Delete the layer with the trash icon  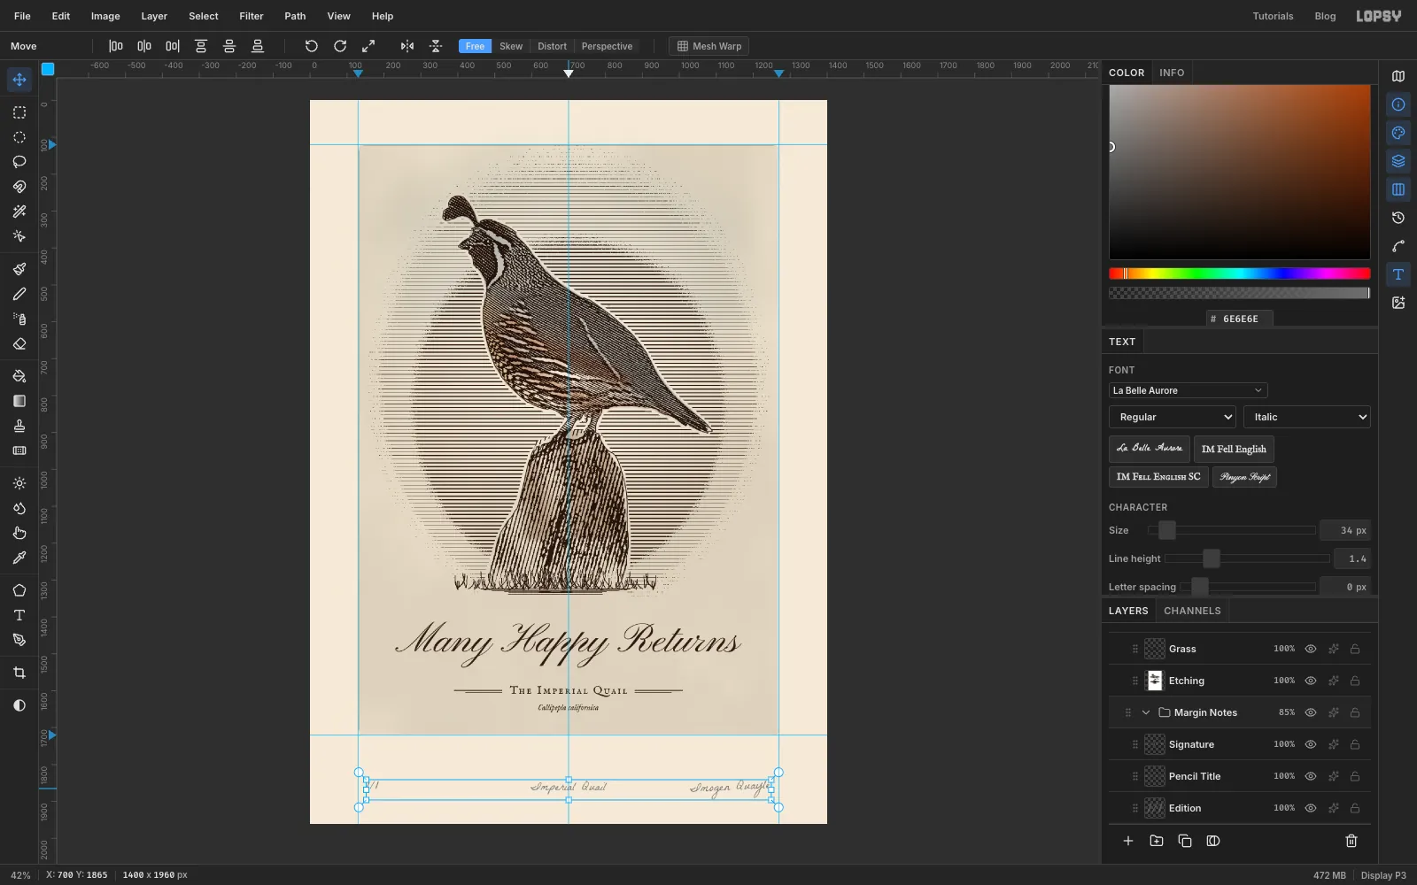[1351, 841]
